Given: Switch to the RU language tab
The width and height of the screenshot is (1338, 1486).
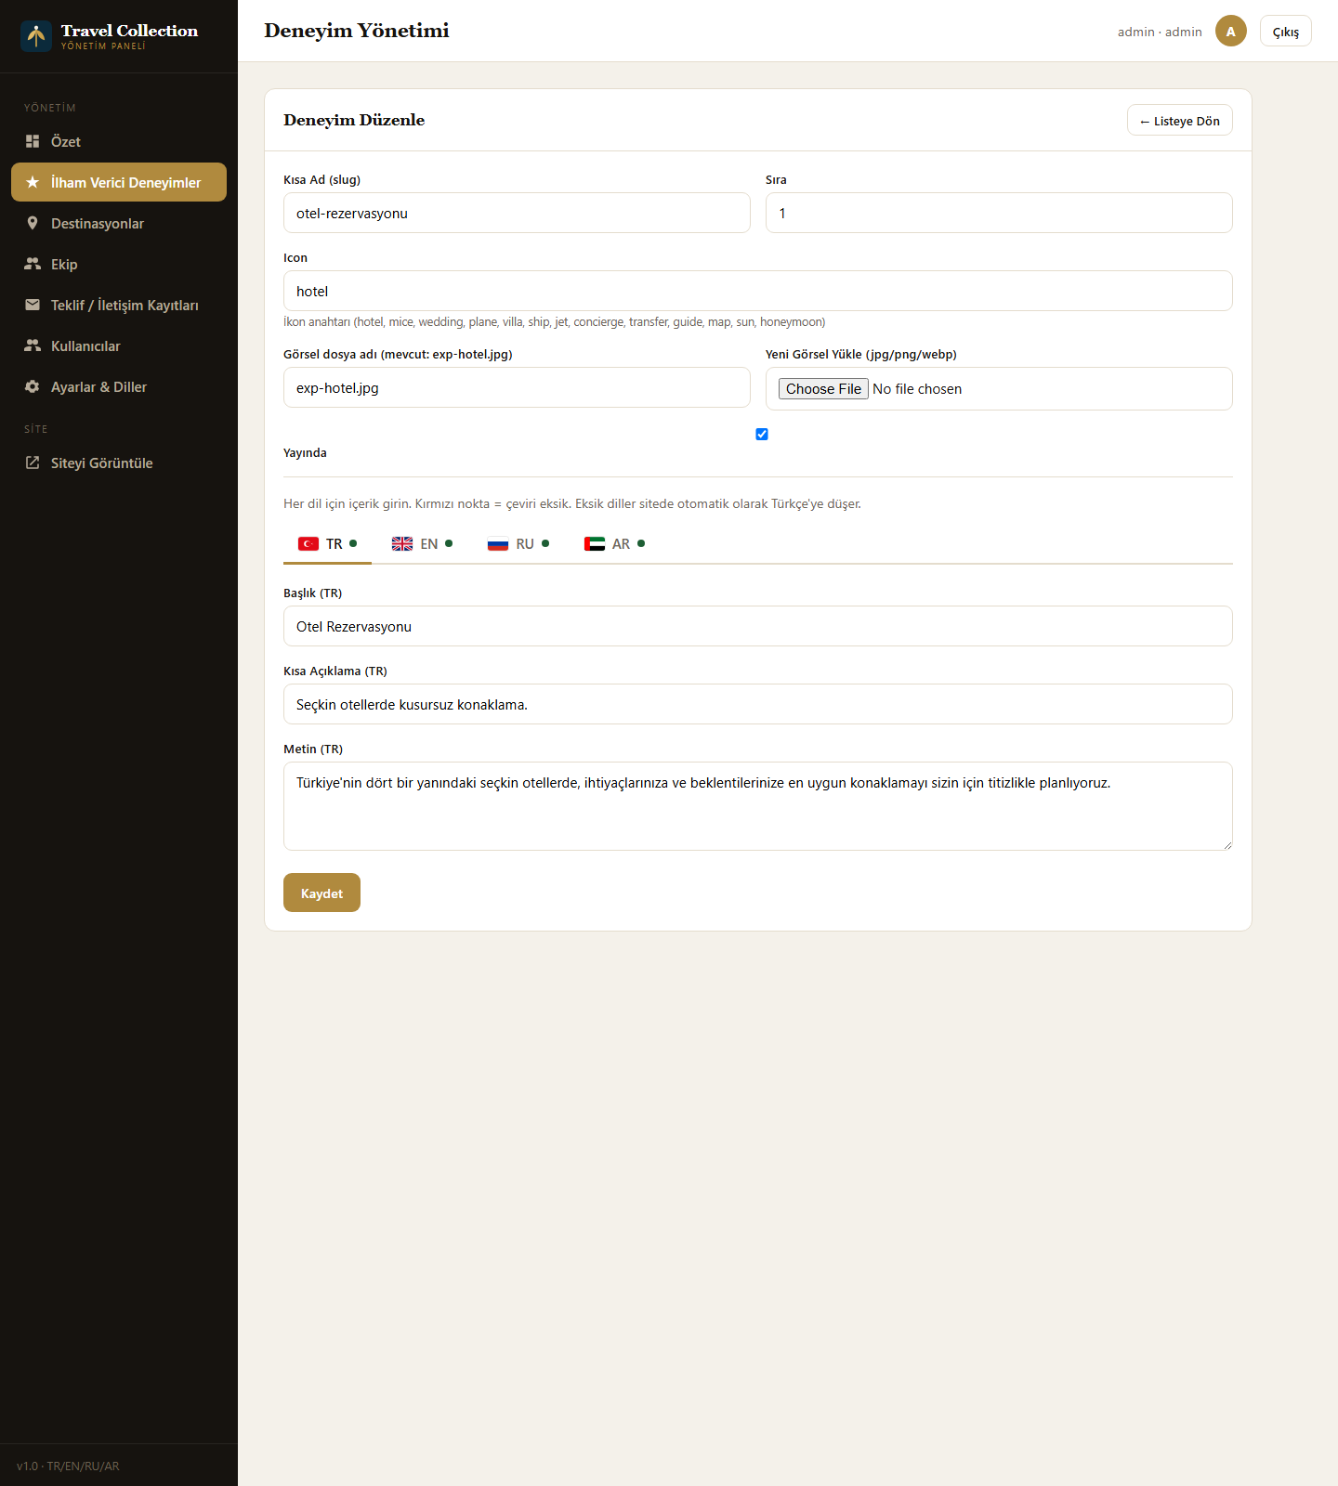Looking at the screenshot, I should click(518, 544).
